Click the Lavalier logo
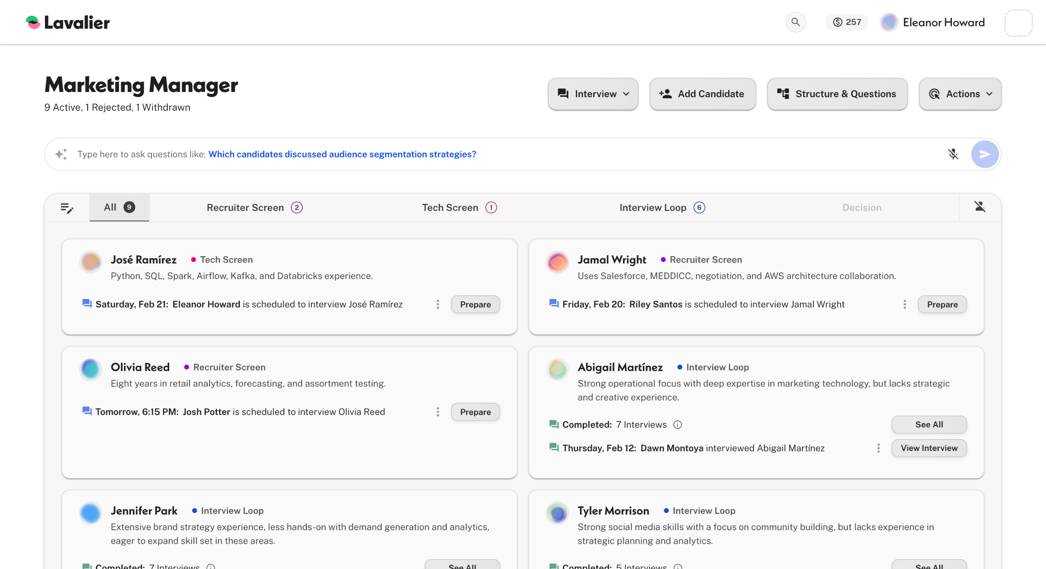1046x569 pixels. [x=68, y=22]
